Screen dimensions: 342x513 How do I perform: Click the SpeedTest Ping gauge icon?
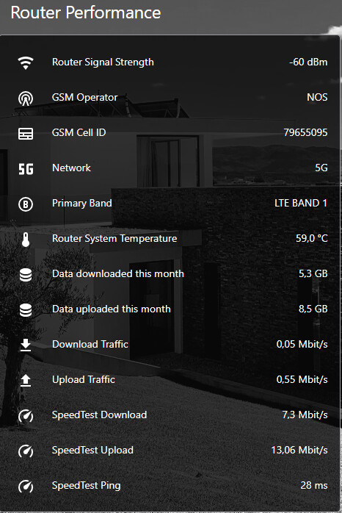[x=26, y=486]
